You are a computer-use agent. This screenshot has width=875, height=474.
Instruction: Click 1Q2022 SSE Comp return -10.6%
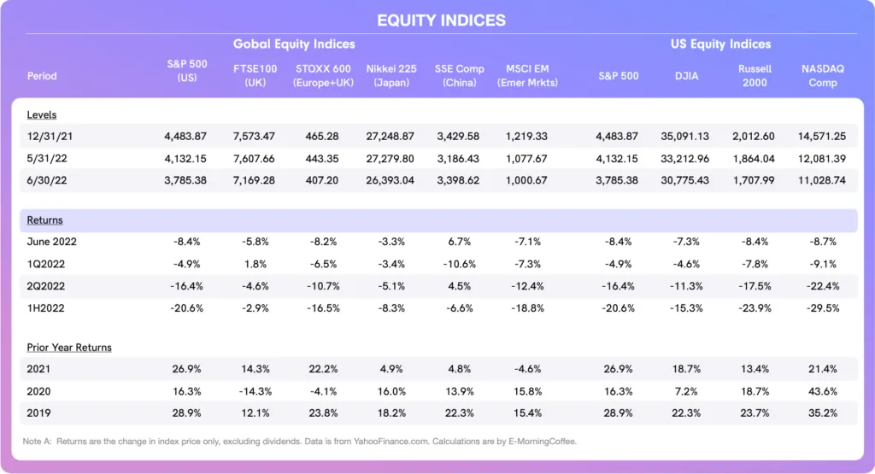[459, 264]
